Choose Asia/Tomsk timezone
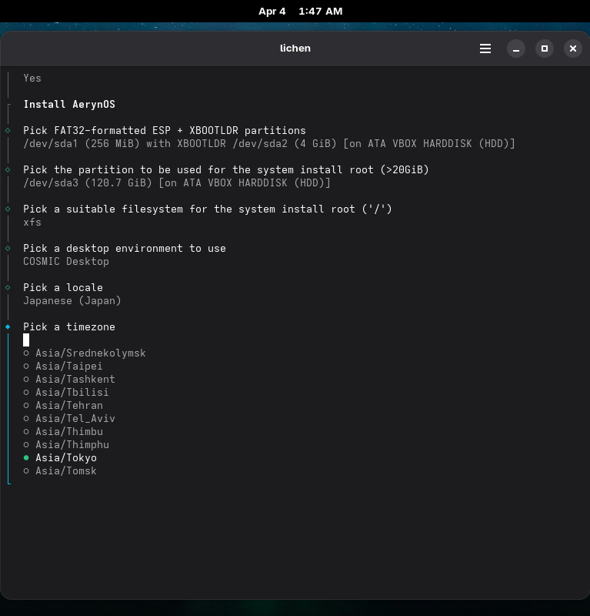Screen dimensions: 590x616 coord(65,470)
